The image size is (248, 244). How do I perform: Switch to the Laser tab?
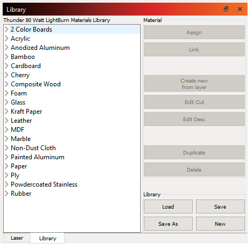(x=17, y=238)
